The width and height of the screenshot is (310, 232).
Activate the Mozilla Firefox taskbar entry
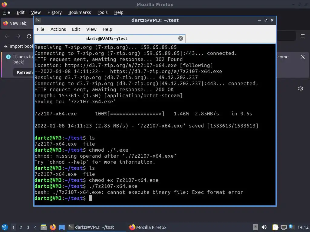[148, 227]
